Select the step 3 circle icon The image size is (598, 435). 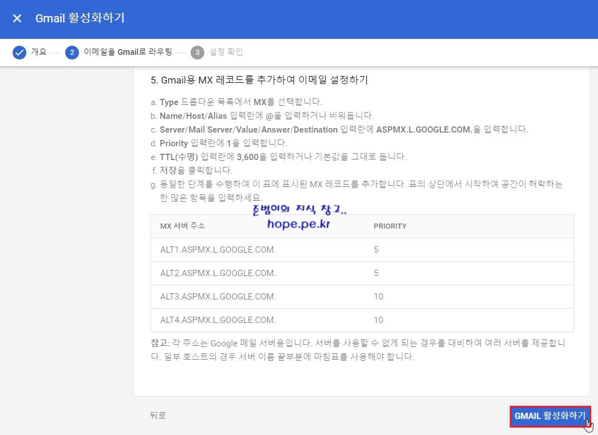(197, 52)
